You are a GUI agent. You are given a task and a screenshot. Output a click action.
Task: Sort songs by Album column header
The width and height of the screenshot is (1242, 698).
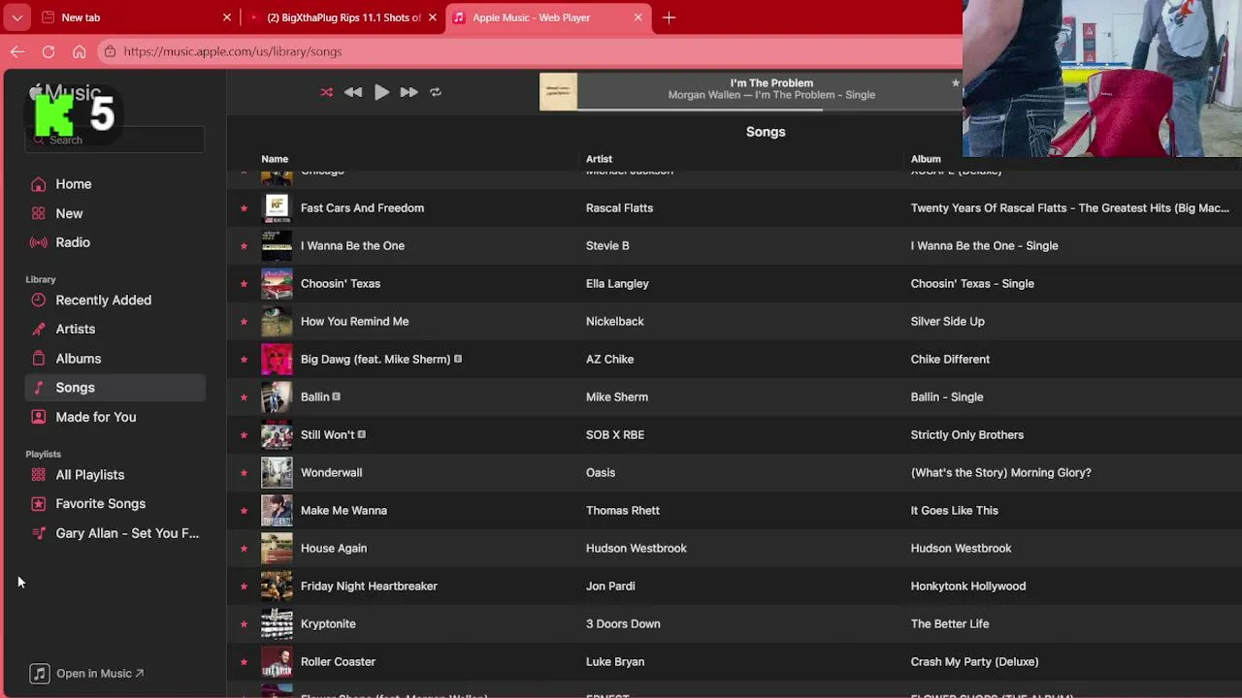926,159
